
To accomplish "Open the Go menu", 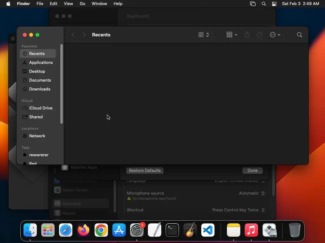I will (x=83, y=4).
